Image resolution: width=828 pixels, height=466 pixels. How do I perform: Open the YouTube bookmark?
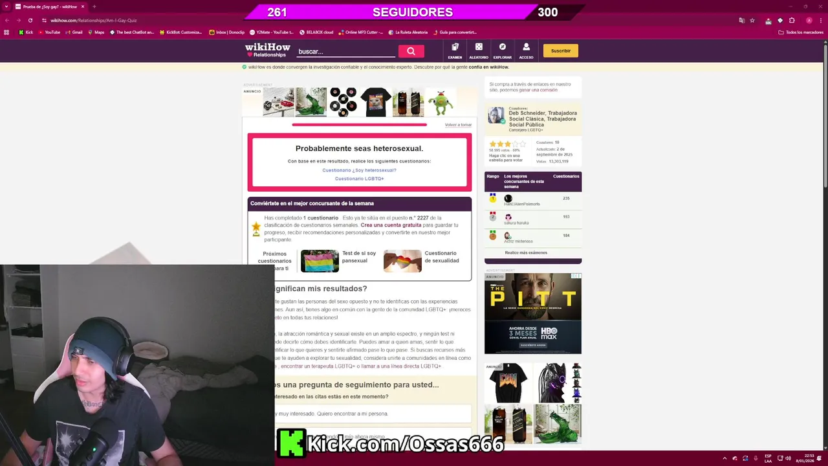coord(49,32)
